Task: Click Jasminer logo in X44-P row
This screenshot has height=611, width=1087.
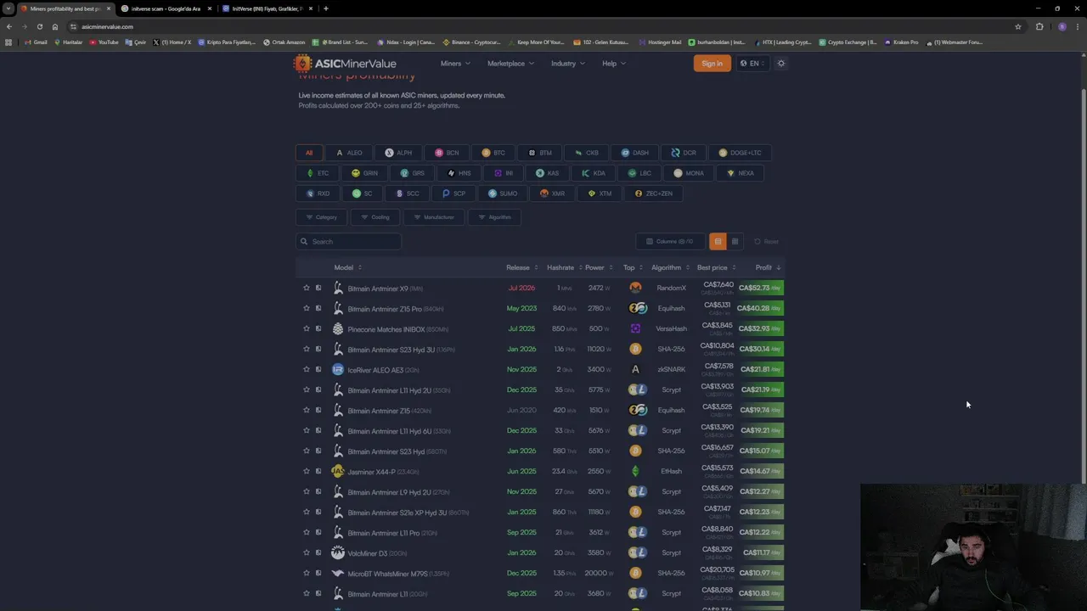Action: (338, 471)
